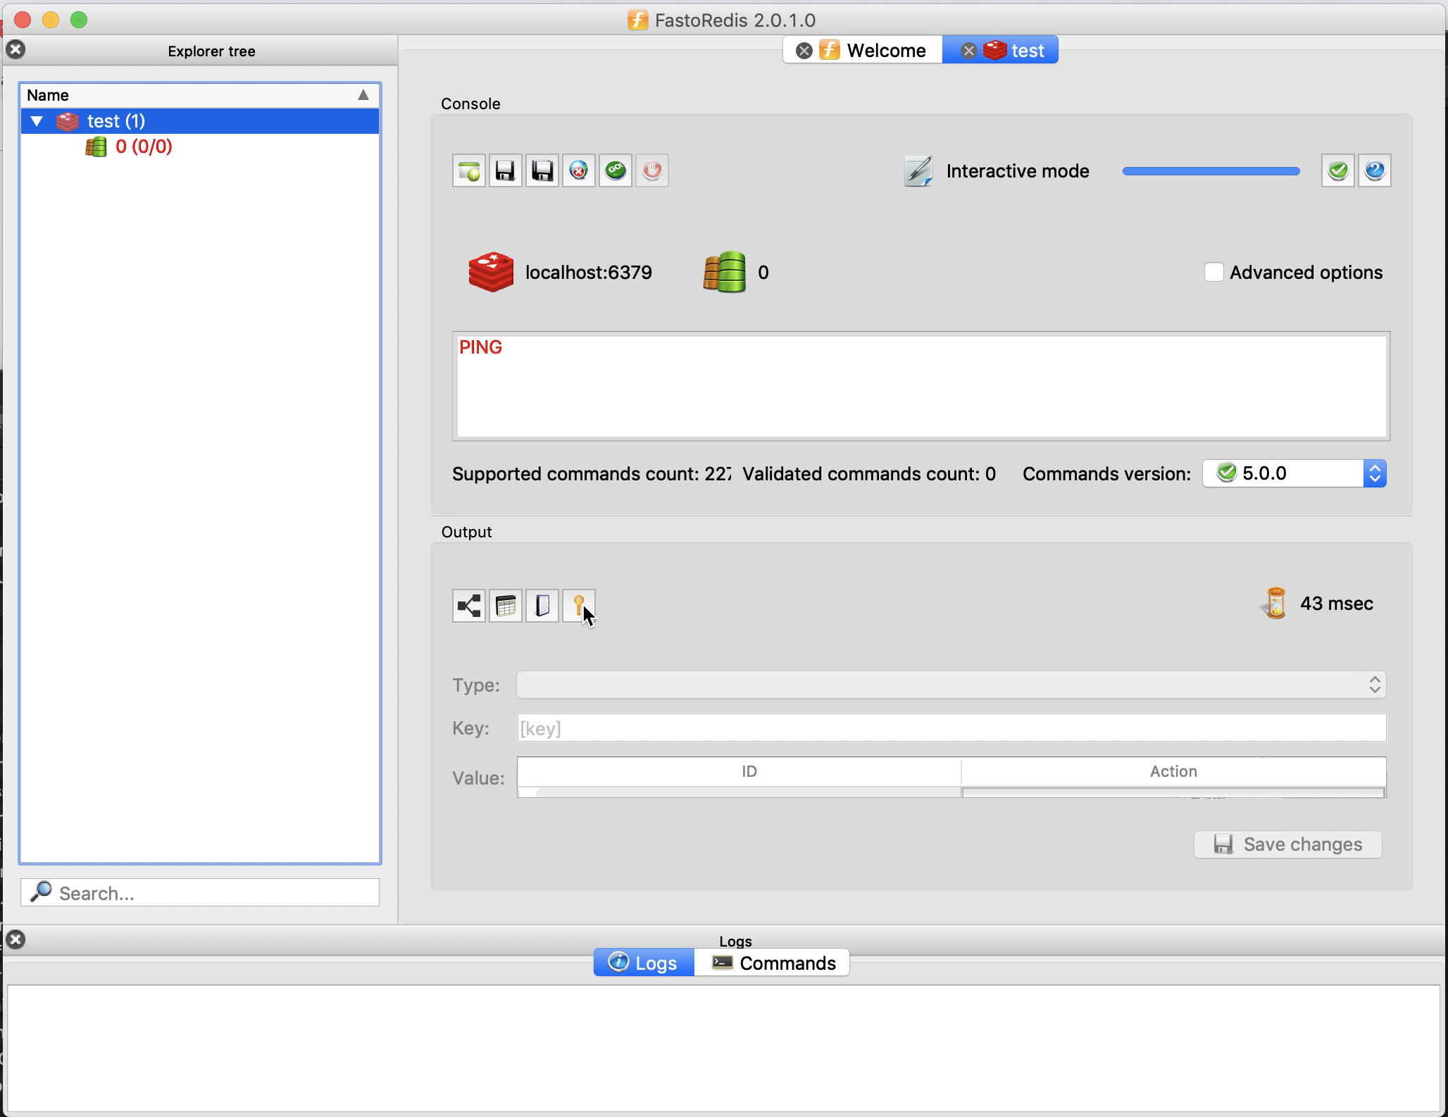Open the Commands tab in Logs panel
The height and width of the screenshot is (1117, 1448).
(x=772, y=963)
